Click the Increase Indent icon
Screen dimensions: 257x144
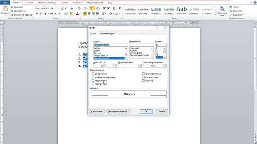coord(108,8)
